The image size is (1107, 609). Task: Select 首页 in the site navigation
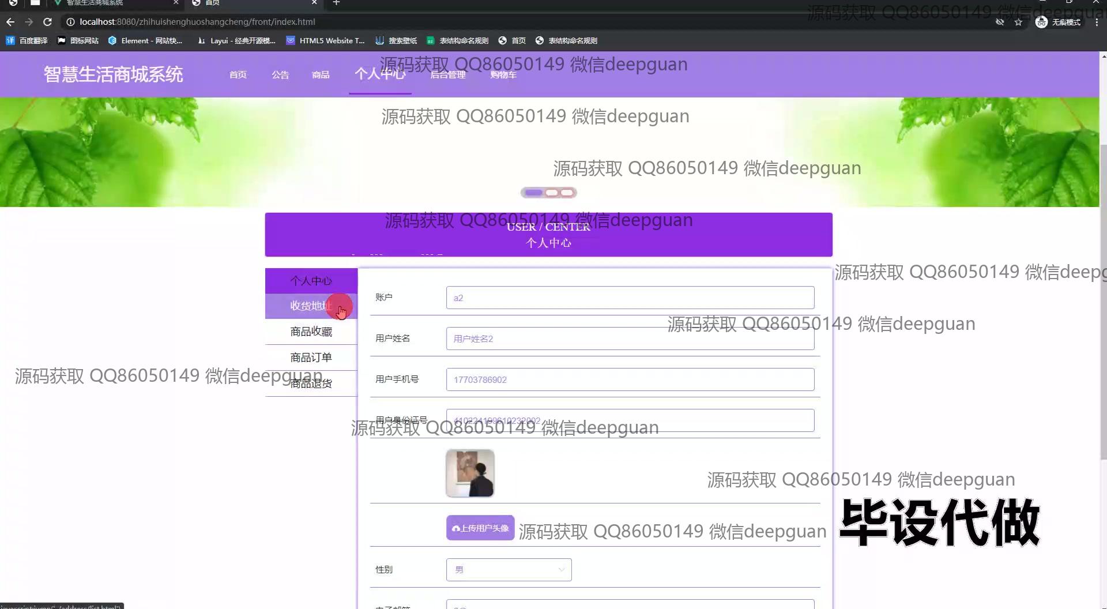tap(238, 74)
